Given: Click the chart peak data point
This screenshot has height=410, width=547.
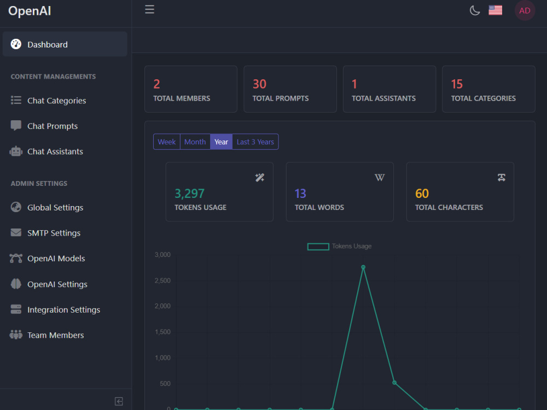Looking at the screenshot, I should 363,267.
